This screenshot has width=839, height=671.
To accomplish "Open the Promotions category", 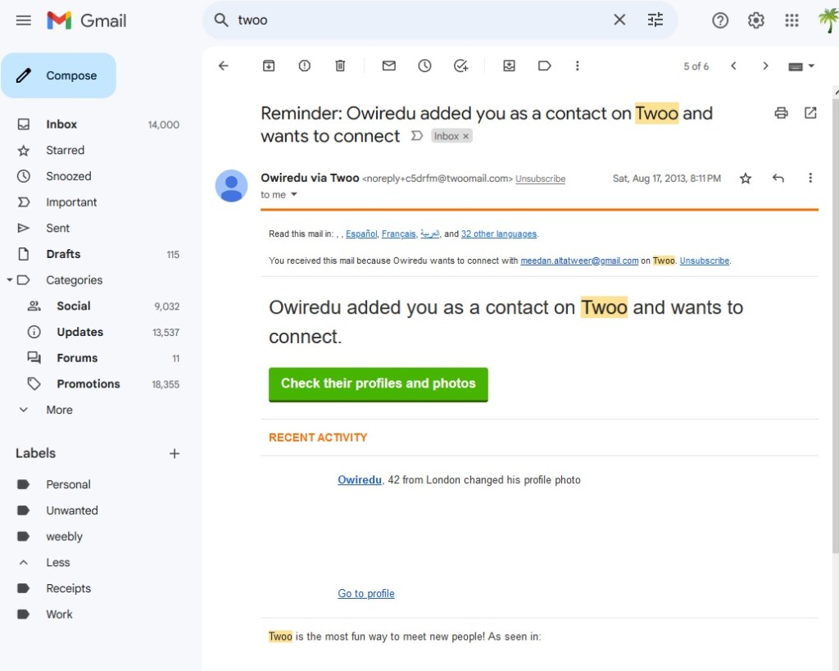I will [x=88, y=384].
